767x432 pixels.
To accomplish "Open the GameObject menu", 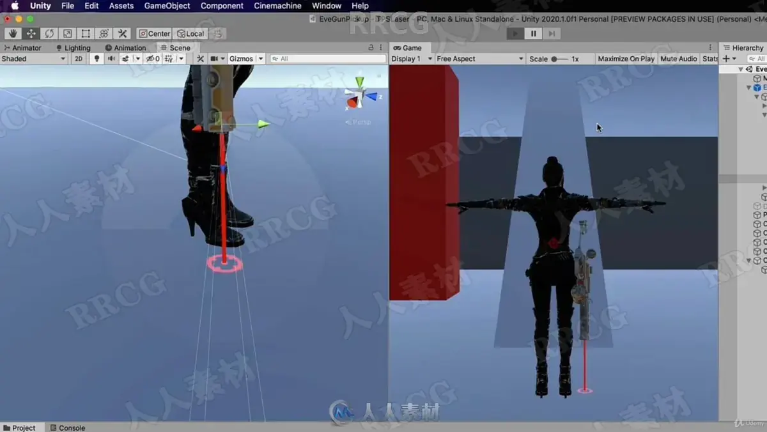I will [167, 6].
